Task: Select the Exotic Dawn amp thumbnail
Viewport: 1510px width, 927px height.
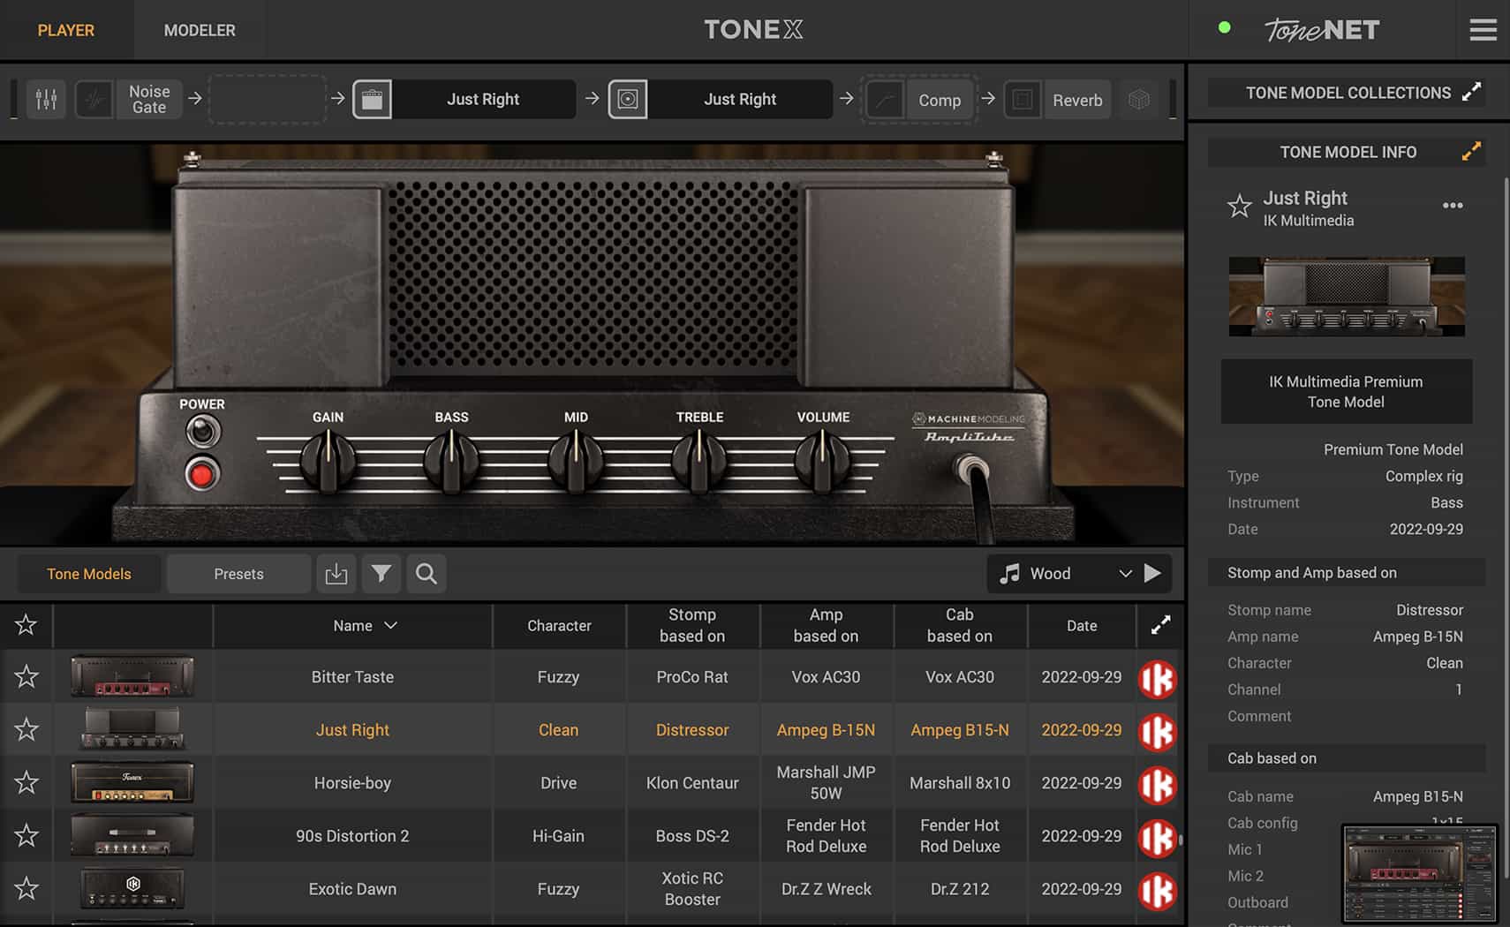Action: tap(132, 889)
